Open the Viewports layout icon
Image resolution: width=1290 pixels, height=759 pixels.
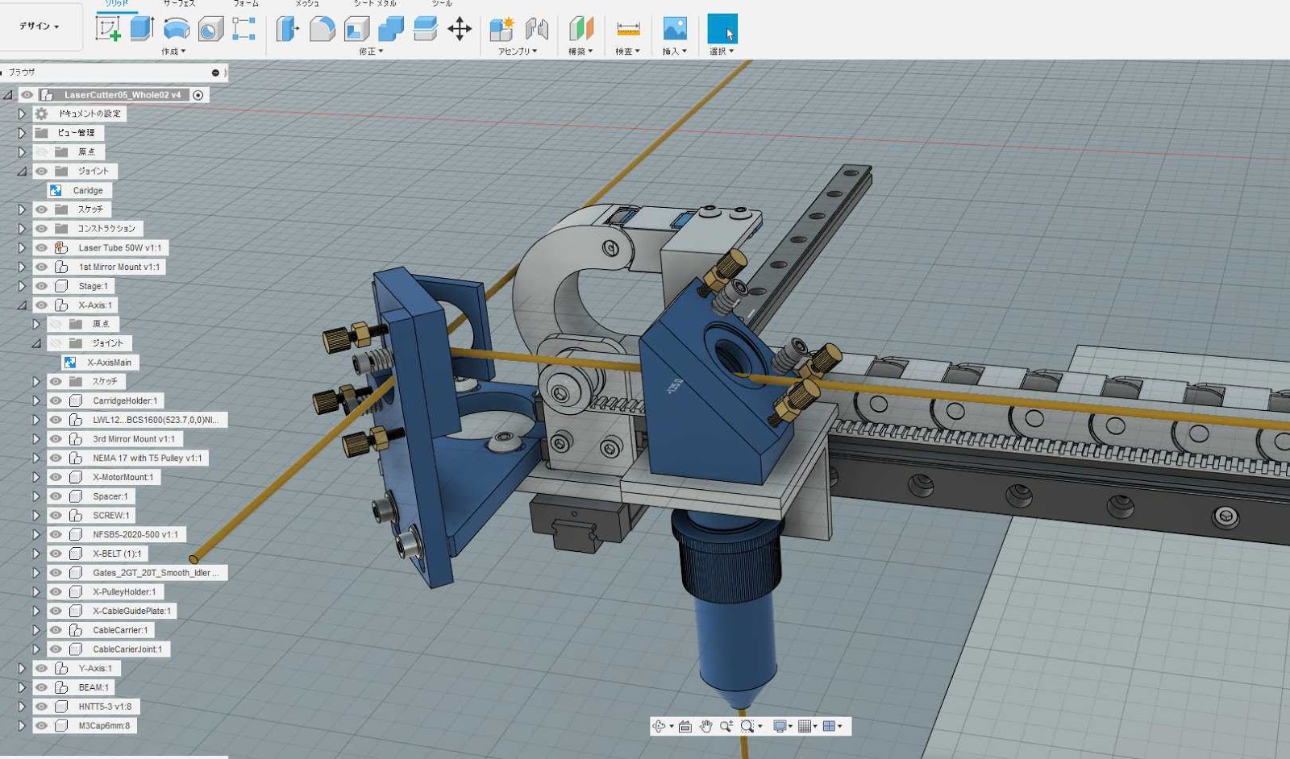829,726
